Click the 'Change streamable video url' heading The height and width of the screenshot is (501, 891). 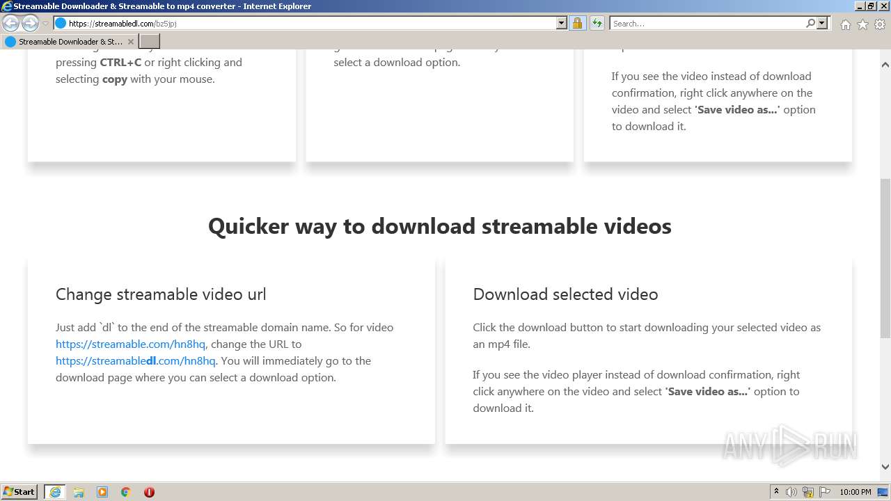point(161,294)
